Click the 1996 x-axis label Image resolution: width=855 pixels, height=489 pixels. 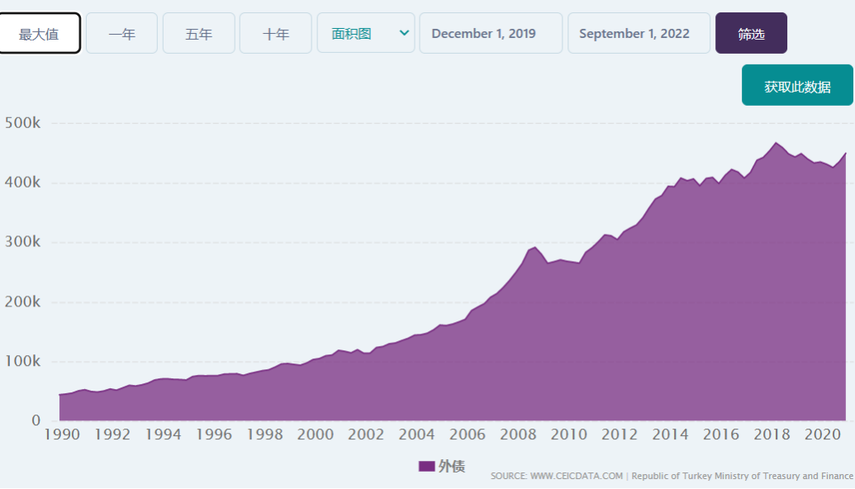point(214,434)
